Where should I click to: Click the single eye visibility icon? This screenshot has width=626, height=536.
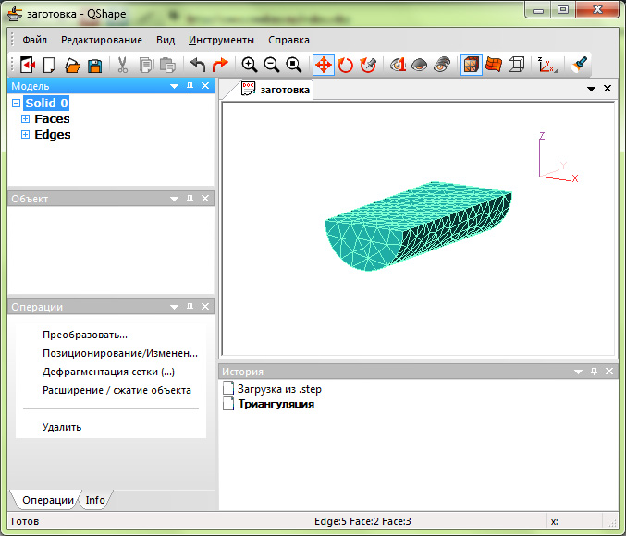pos(419,65)
